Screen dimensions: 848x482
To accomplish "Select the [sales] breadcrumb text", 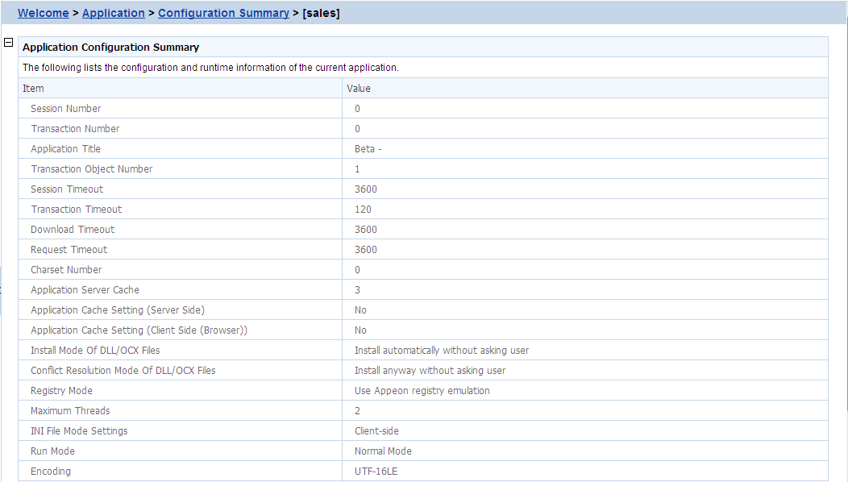I will pyautogui.click(x=322, y=13).
